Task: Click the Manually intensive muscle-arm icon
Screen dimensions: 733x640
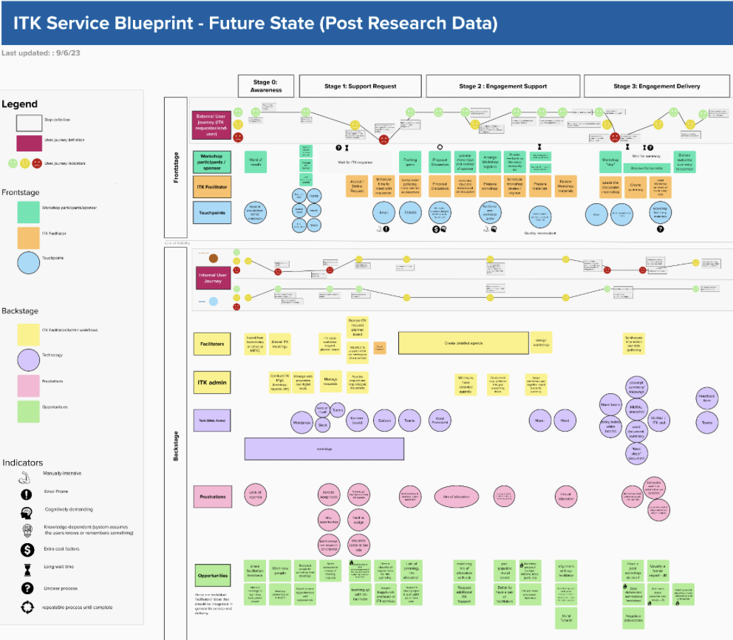Action: click(25, 477)
